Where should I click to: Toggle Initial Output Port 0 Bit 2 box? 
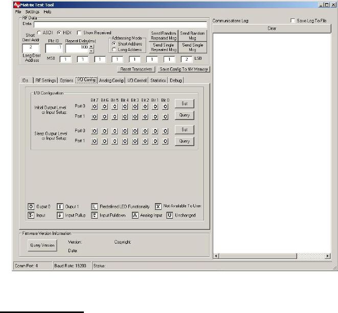click(x=145, y=107)
